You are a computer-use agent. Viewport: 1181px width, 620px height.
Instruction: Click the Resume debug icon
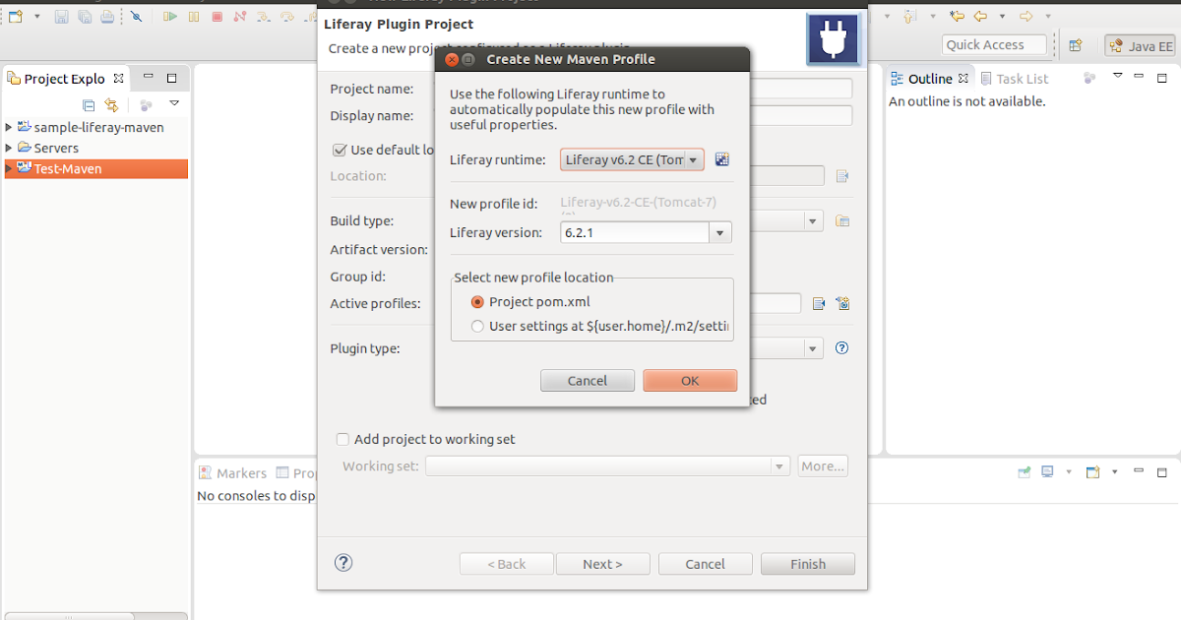(x=169, y=16)
